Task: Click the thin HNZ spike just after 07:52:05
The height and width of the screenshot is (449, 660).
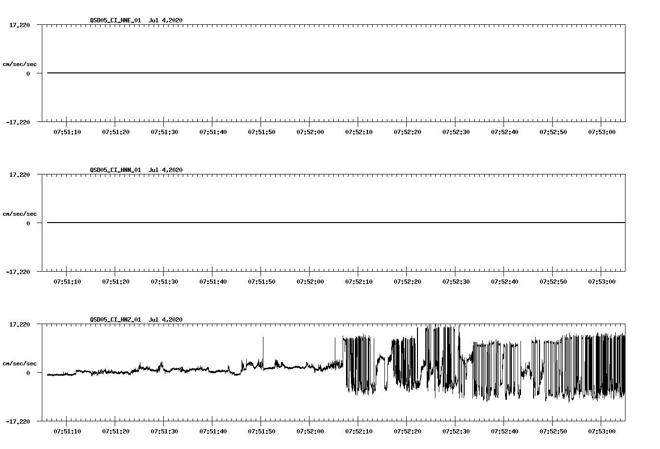Action: tap(335, 349)
